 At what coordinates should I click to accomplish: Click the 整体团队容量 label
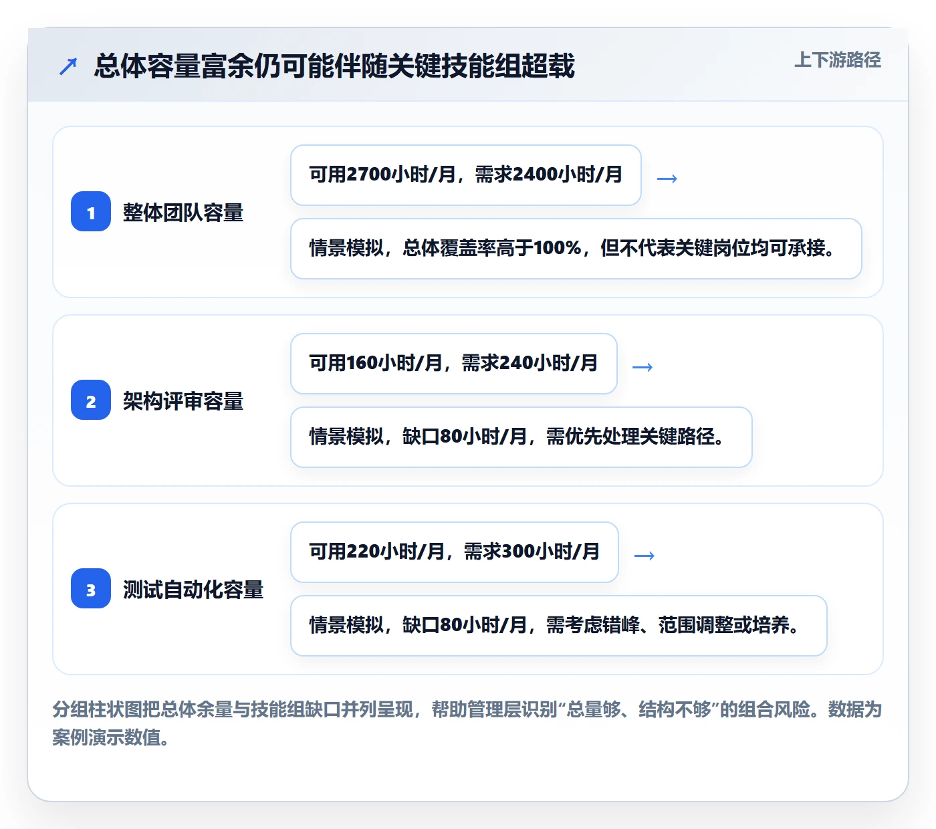pyautogui.click(x=183, y=213)
